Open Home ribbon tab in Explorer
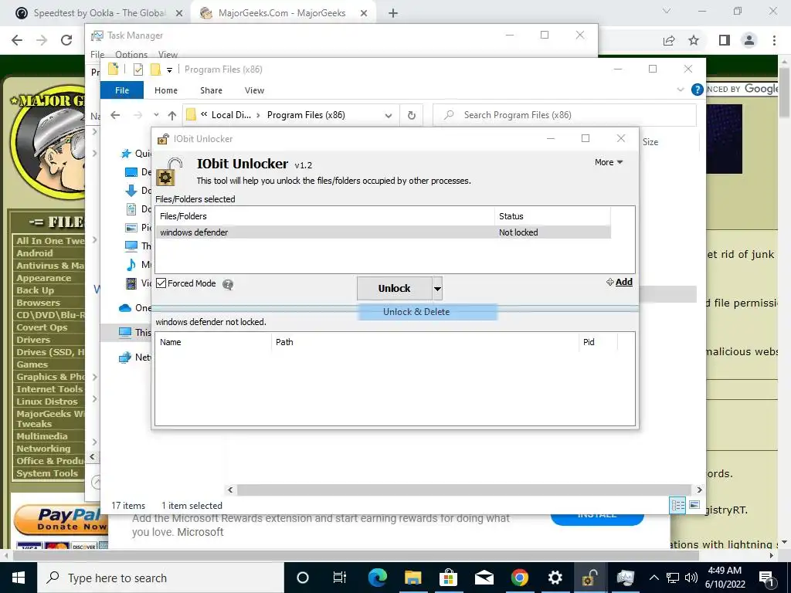The height and width of the screenshot is (593, 791). click(166, 90)
